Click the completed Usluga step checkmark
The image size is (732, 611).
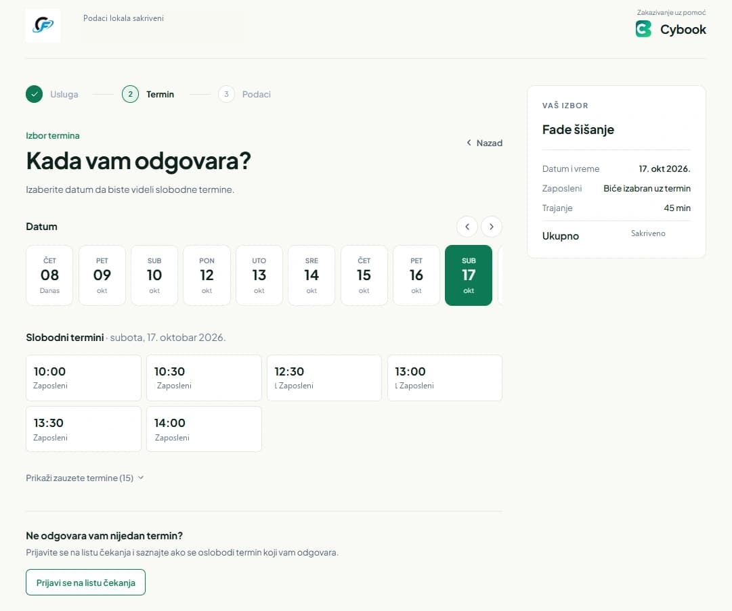(x=34, y=94)
